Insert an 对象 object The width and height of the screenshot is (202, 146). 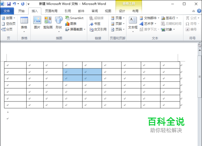(168, 29)
